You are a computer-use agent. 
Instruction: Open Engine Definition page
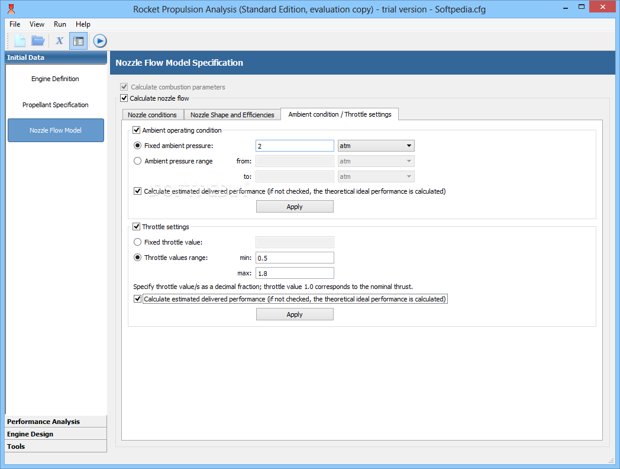point(56,79)
